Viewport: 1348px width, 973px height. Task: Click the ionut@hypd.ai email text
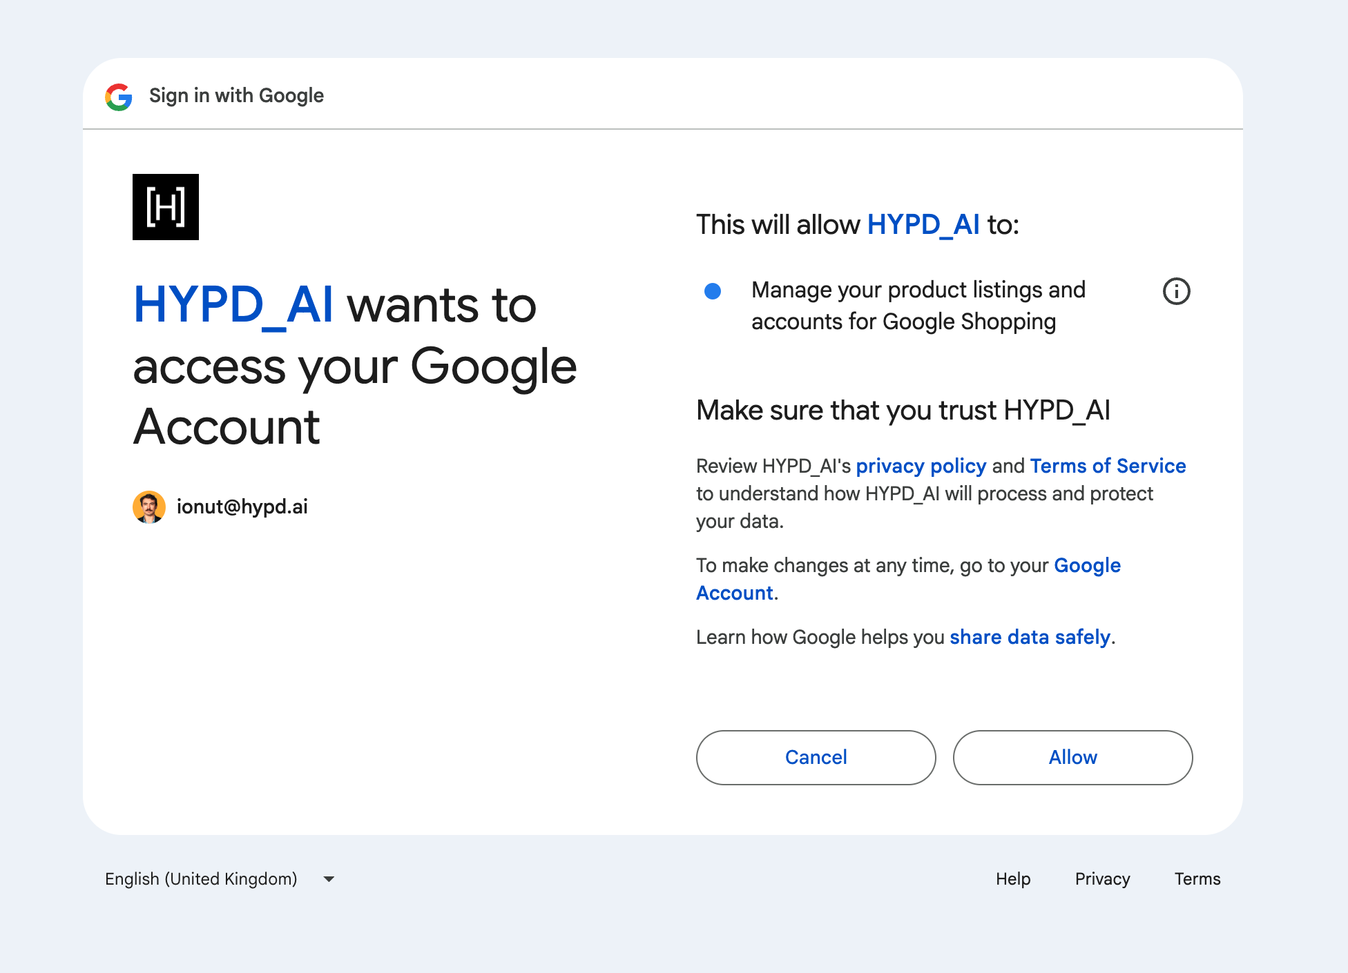pyautogui.click(x=242, y=507)
